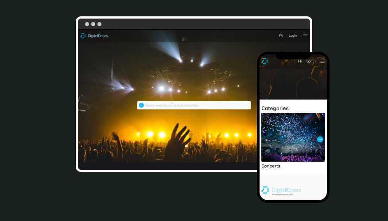The height and width of the screenshot is (221, 388).
Task: Click the middle dot in browser title bar
Action: [93, 24]
